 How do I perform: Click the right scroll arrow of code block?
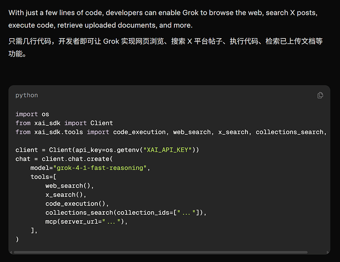point(327,253)
